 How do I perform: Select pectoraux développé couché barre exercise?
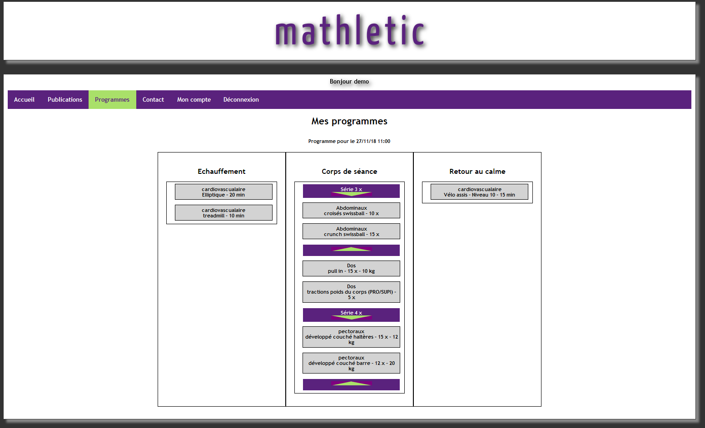(x=351, y=363)
